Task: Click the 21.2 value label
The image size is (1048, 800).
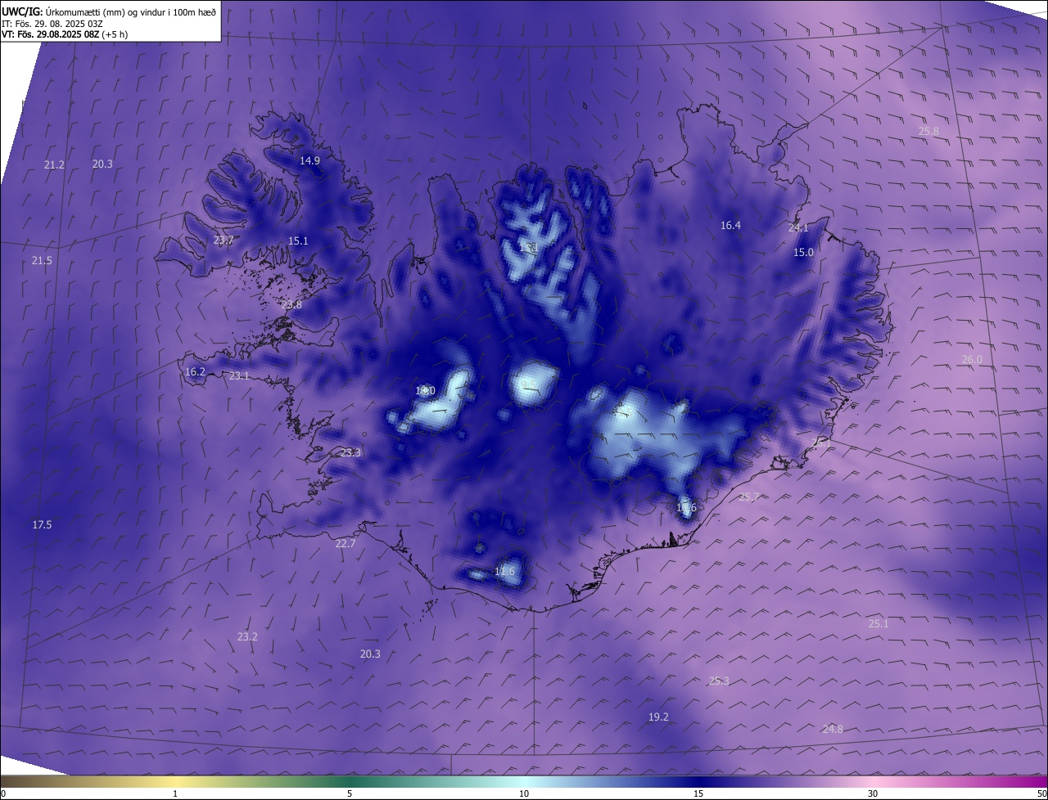Action: [x=54, y=164]
